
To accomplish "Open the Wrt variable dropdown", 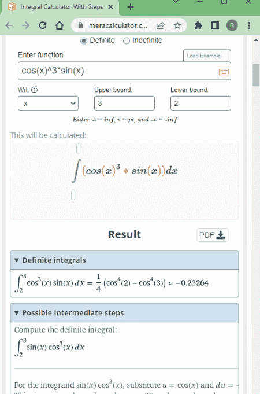I will (48, 104).
